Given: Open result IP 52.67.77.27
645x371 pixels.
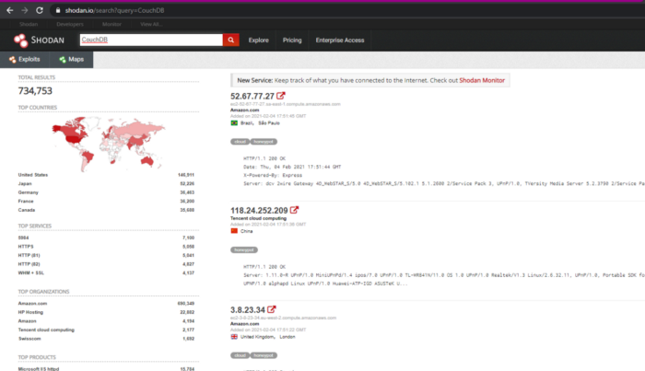Looking at the screenshot, I should pos(252,96).
